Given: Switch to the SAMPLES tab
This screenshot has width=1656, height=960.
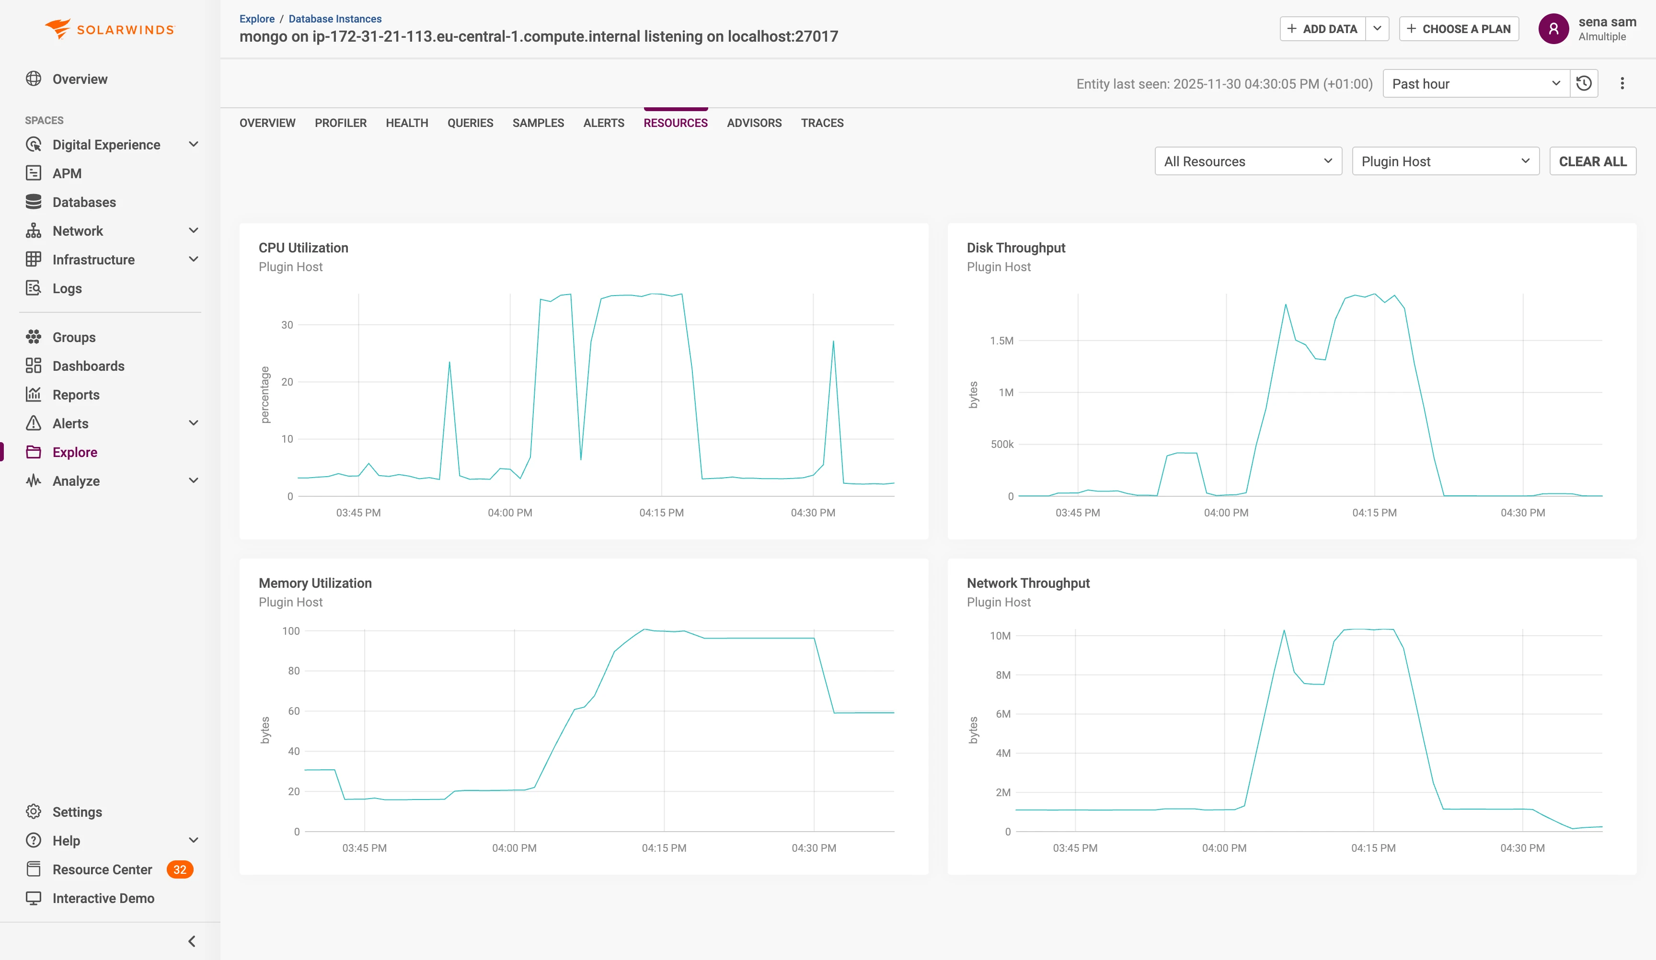Looking at the screenshot, I should coord(538,123).
